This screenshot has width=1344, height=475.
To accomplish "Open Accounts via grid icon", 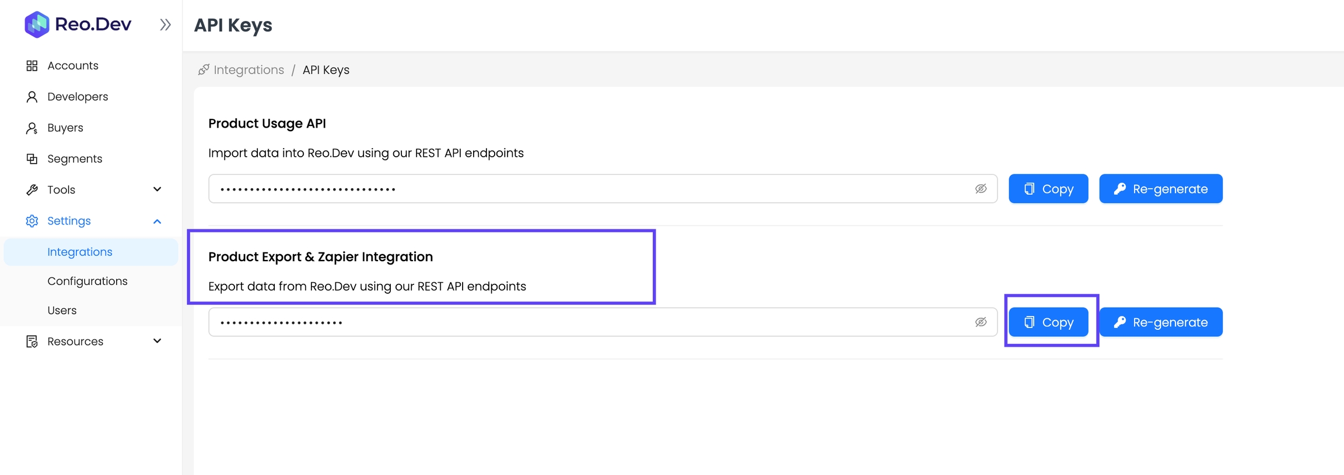I will coord(32,66).
